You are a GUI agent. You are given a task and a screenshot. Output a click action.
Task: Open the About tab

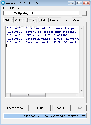coord(77,20)
